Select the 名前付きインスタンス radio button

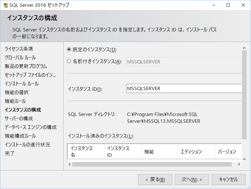tap(69, 61)
